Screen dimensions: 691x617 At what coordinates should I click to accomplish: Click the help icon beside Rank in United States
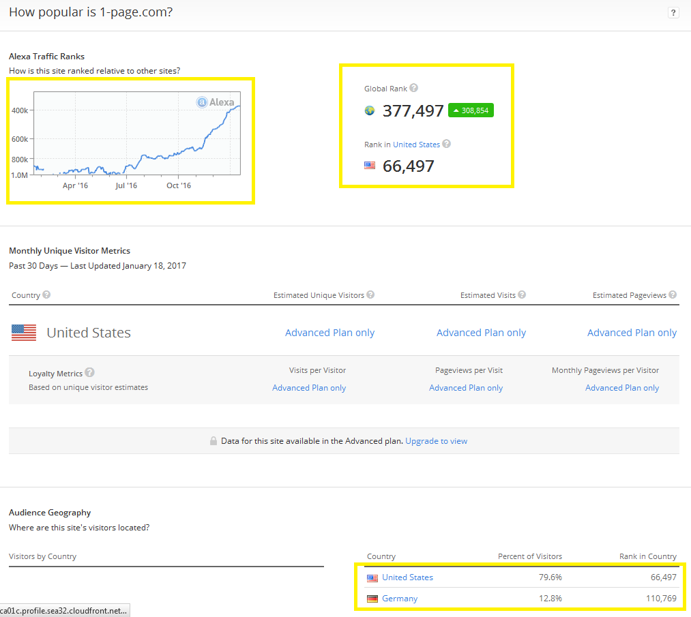point(446,144)
